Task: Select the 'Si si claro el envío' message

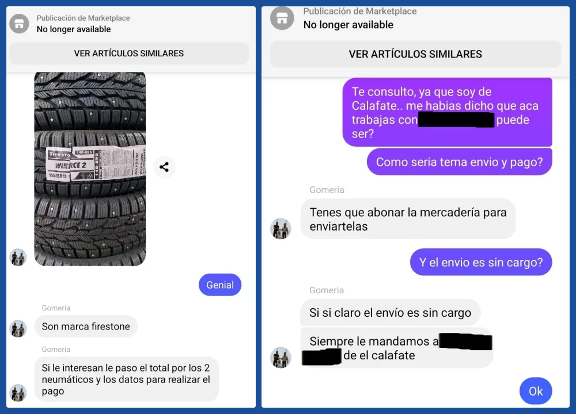Action: (390, 313)
